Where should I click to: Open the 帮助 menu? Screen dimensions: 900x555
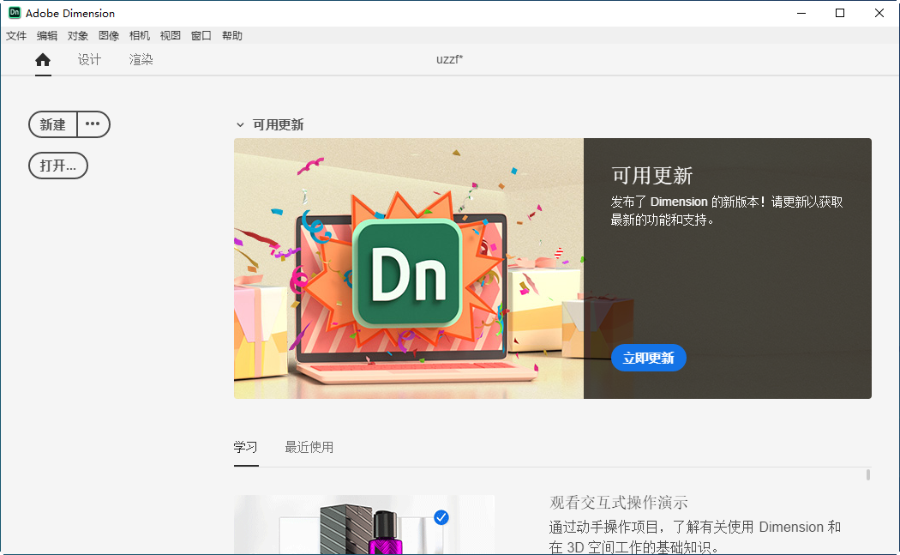click(231, 35)
